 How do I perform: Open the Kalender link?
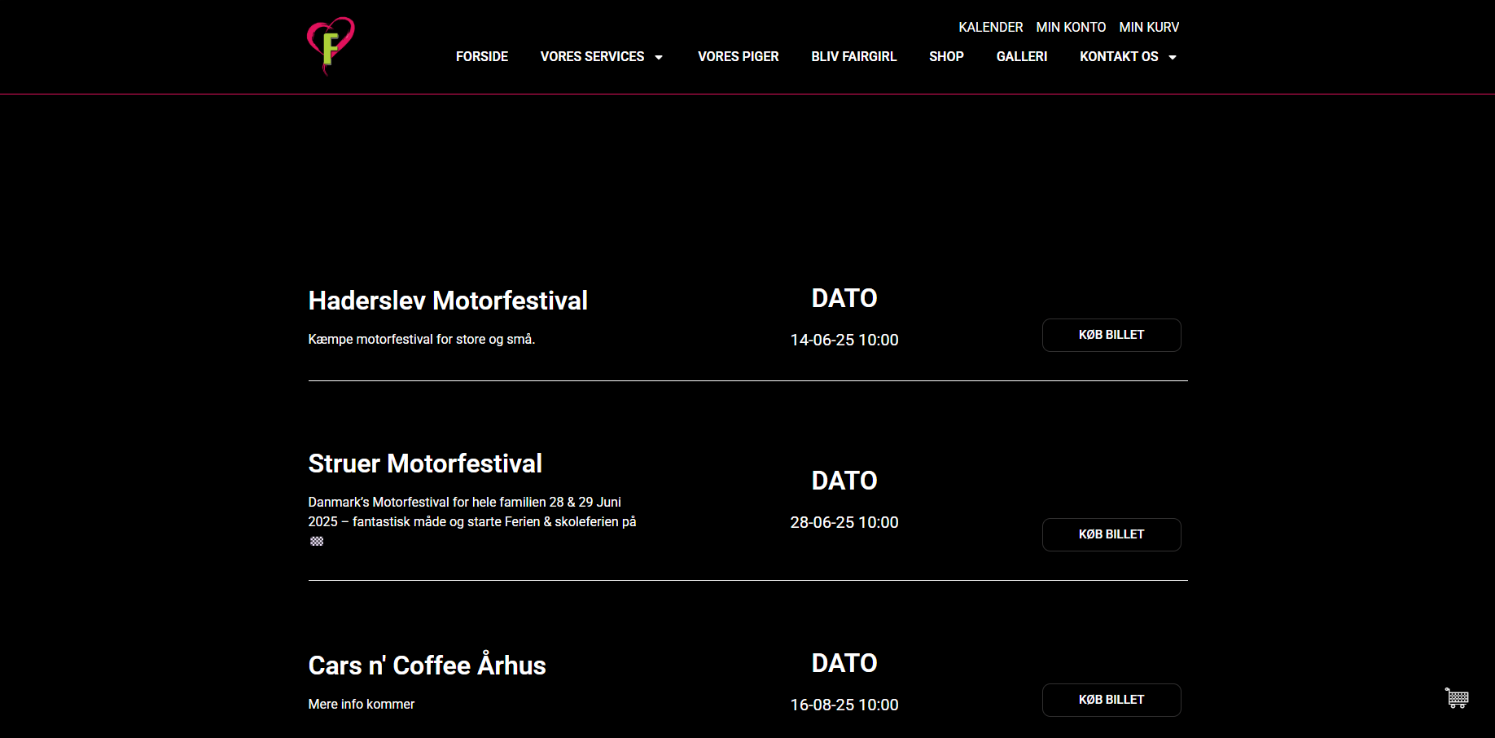[990, 27]
